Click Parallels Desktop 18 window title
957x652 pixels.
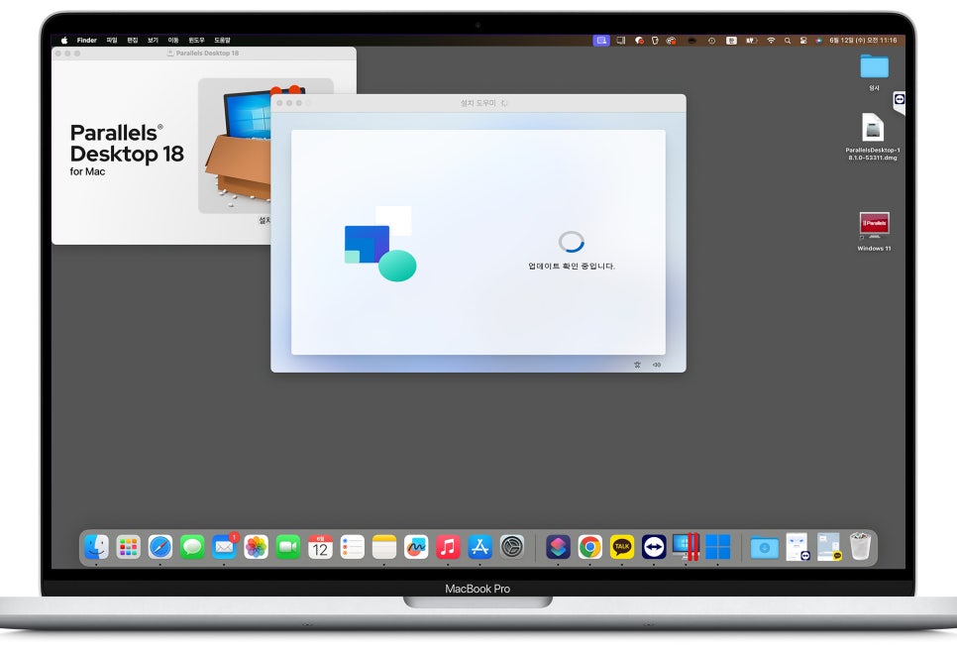[207, 54]
